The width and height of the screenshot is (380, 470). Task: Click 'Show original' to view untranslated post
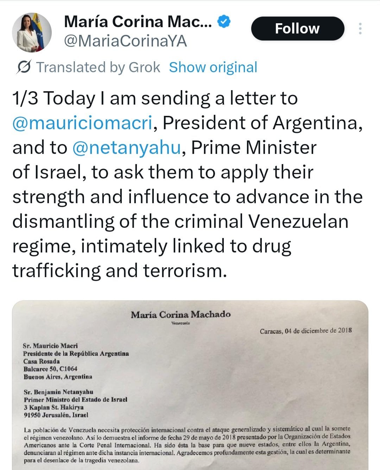click(x=213, y=67)
